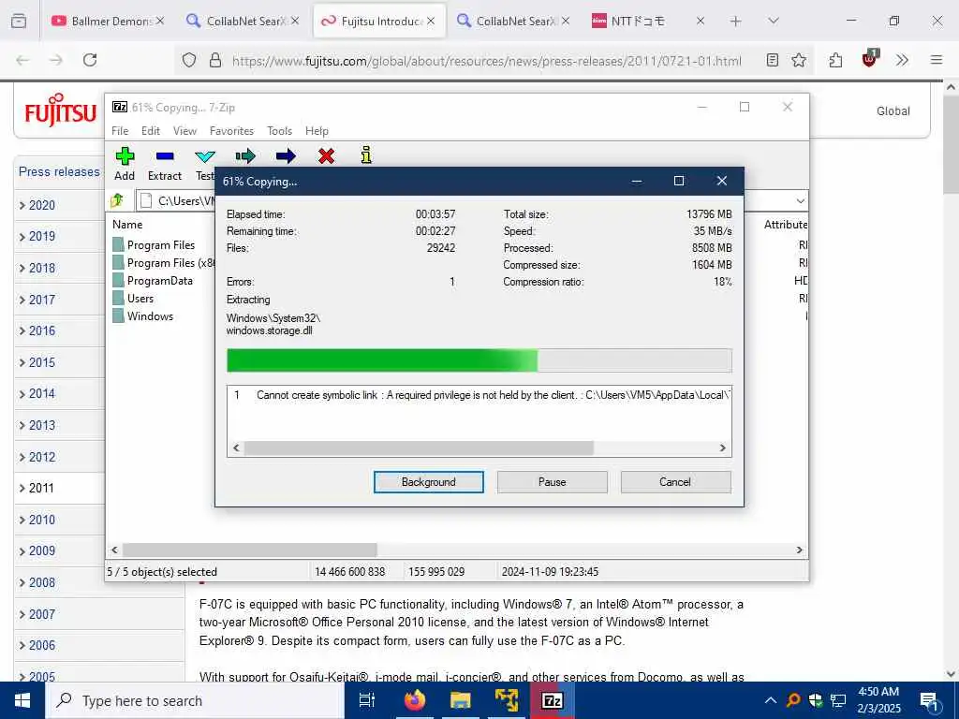Open the View menu in 7-Zip
This screenshot has width=959, height=719.
[x=184, y=131]
